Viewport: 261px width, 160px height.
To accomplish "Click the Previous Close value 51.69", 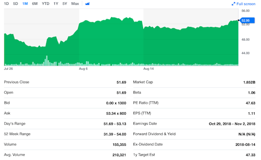I will pyautogui.click(x=121, y=82).
